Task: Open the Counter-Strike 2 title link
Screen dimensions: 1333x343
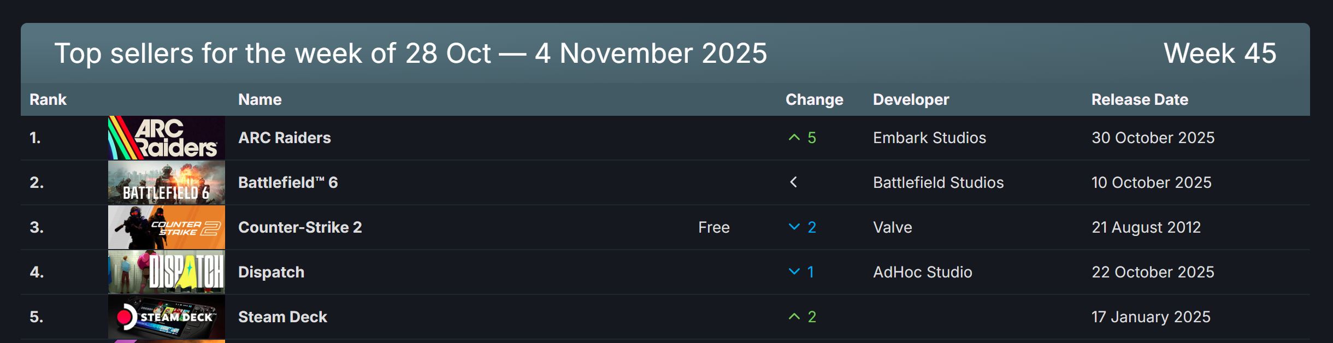Action: pyautogui.click(x=300, y=227)
